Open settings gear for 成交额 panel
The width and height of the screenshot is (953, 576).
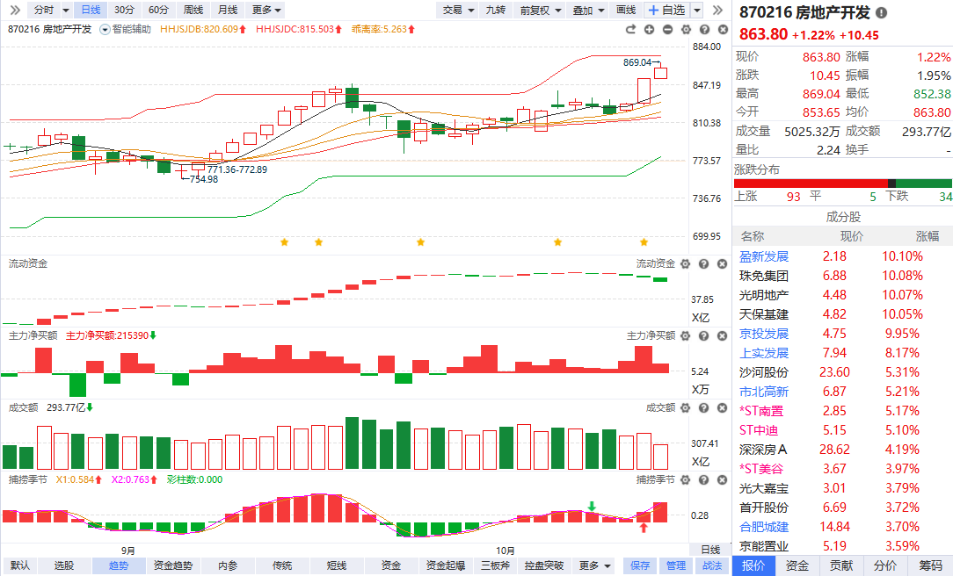point(685,407)
